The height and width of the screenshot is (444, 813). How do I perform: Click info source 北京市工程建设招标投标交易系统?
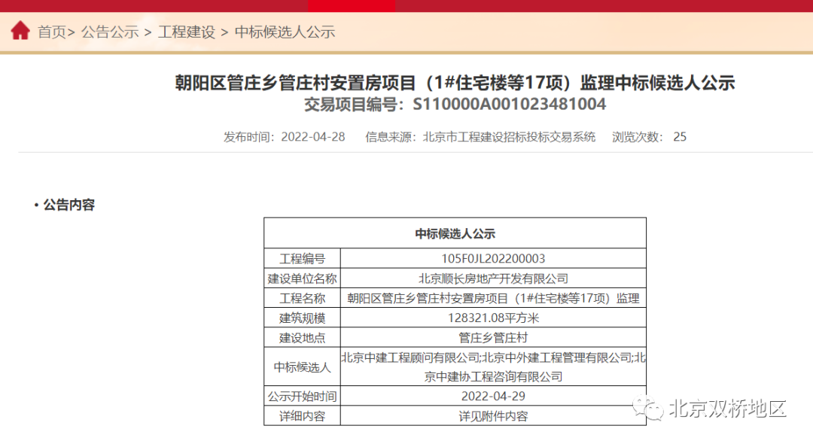point(509,137)
